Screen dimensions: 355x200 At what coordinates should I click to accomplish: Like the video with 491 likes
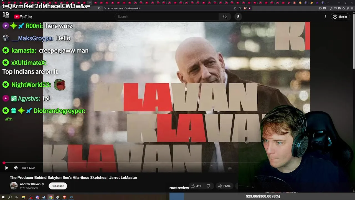196,186
